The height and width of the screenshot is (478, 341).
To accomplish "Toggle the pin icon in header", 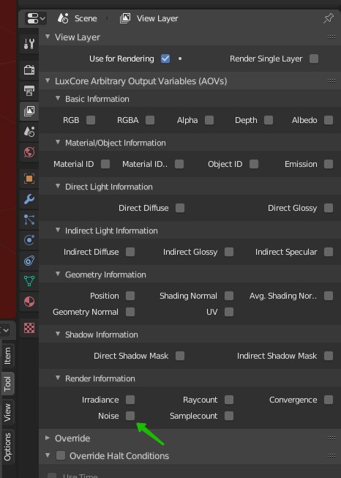I will (x=329, y=18).
